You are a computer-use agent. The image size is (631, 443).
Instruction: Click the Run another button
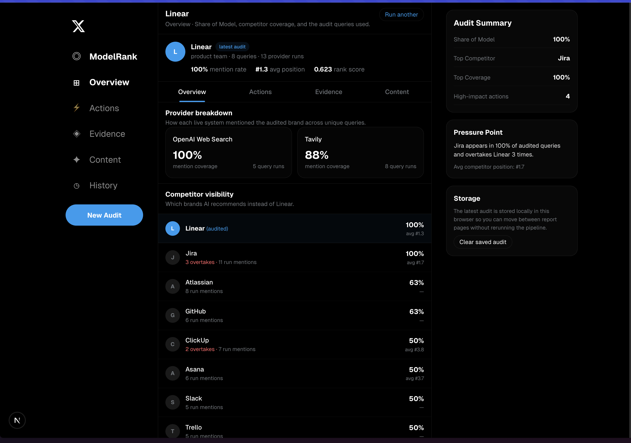401,15
